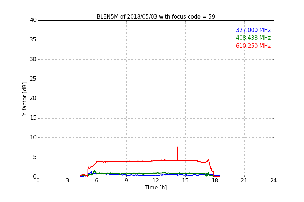
Task: Click y-axis tick label 5
Action: [35, 157]
